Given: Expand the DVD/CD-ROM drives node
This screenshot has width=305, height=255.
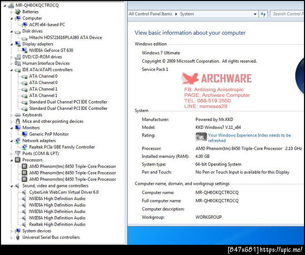Looking at the screenshot, I should (12, 57).
